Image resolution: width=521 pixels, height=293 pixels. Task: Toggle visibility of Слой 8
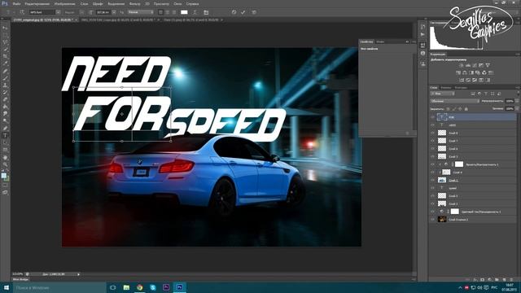click(x=432, y=133)
